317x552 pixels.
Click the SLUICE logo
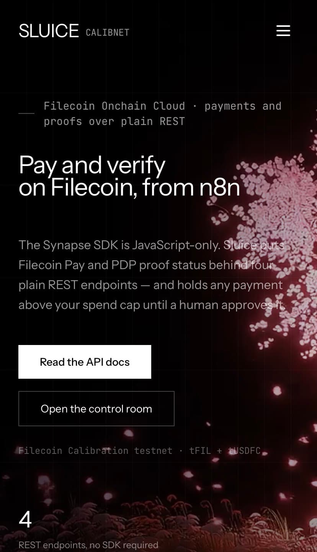49,31
